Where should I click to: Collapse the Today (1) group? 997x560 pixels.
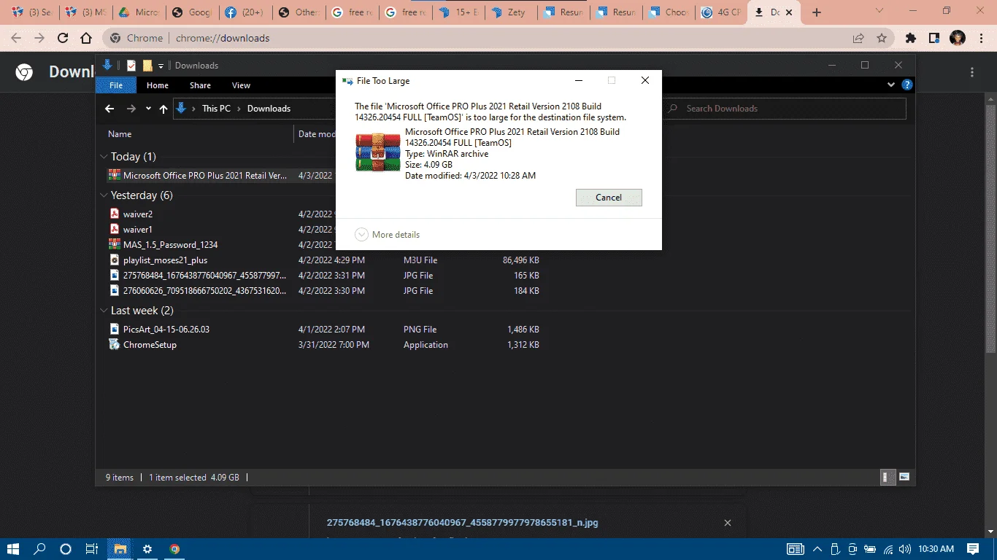[103, 157]
